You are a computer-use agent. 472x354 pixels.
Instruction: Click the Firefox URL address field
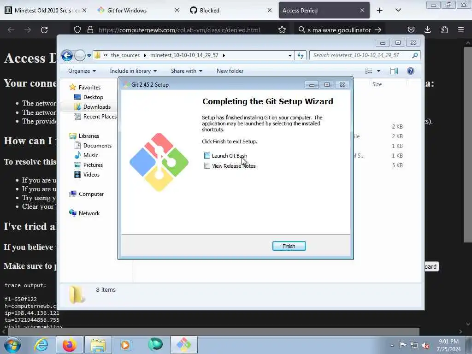[x=179, y=30]
